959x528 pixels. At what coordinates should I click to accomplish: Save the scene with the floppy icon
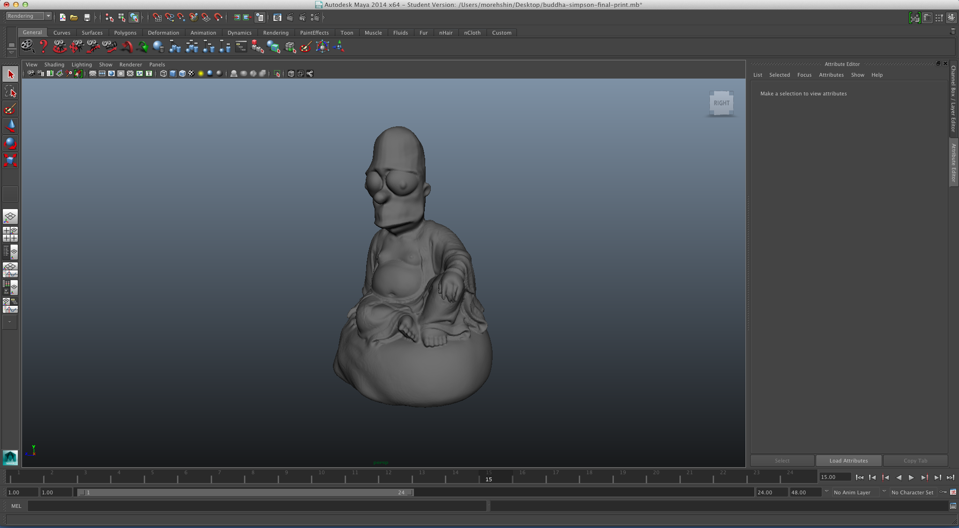point(87,17)
